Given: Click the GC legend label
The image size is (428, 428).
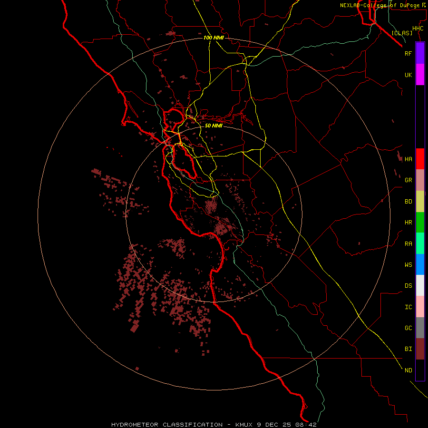Looking at the screenshot, I should coord(408,328).
